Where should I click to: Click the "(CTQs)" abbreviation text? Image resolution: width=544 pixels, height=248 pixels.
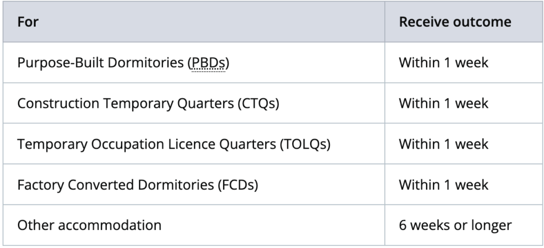coord(259,104)
